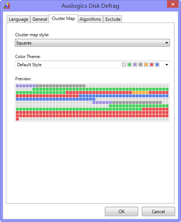This screenshot has width=181, height=222.
Task: Expand the Color Theme dropdown arrow
Action: 167,65
